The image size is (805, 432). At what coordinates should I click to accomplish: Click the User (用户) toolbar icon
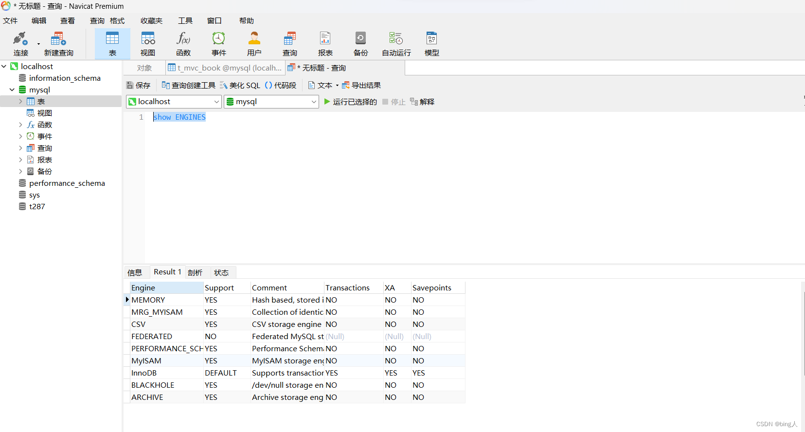tap(254, 43)
